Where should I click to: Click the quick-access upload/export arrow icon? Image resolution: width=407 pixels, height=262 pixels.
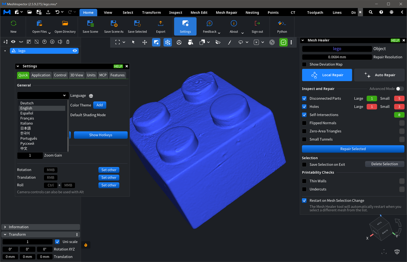pos(48,12)
